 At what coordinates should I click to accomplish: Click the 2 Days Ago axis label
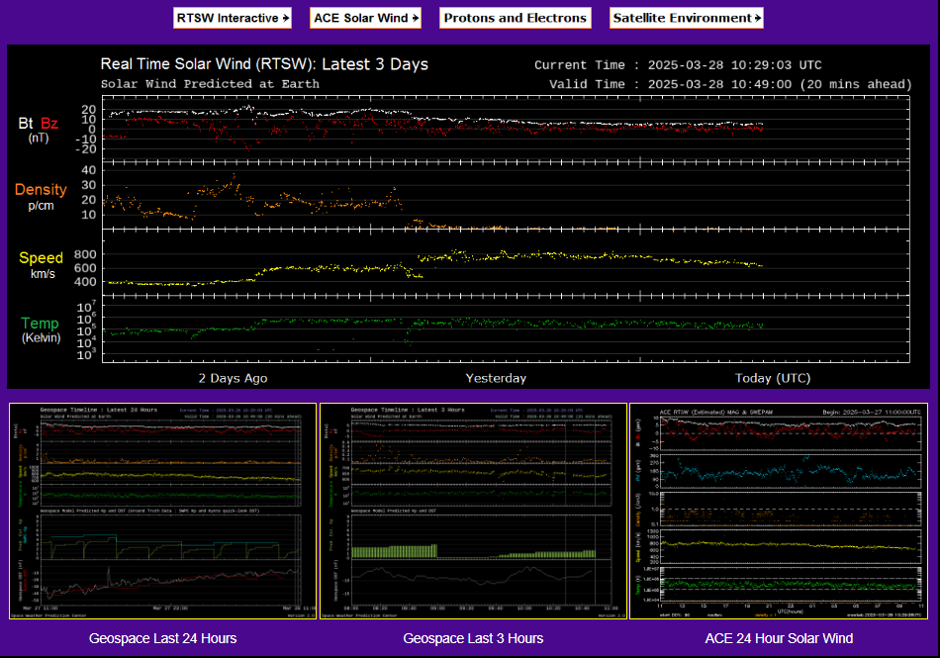[234, 378]
